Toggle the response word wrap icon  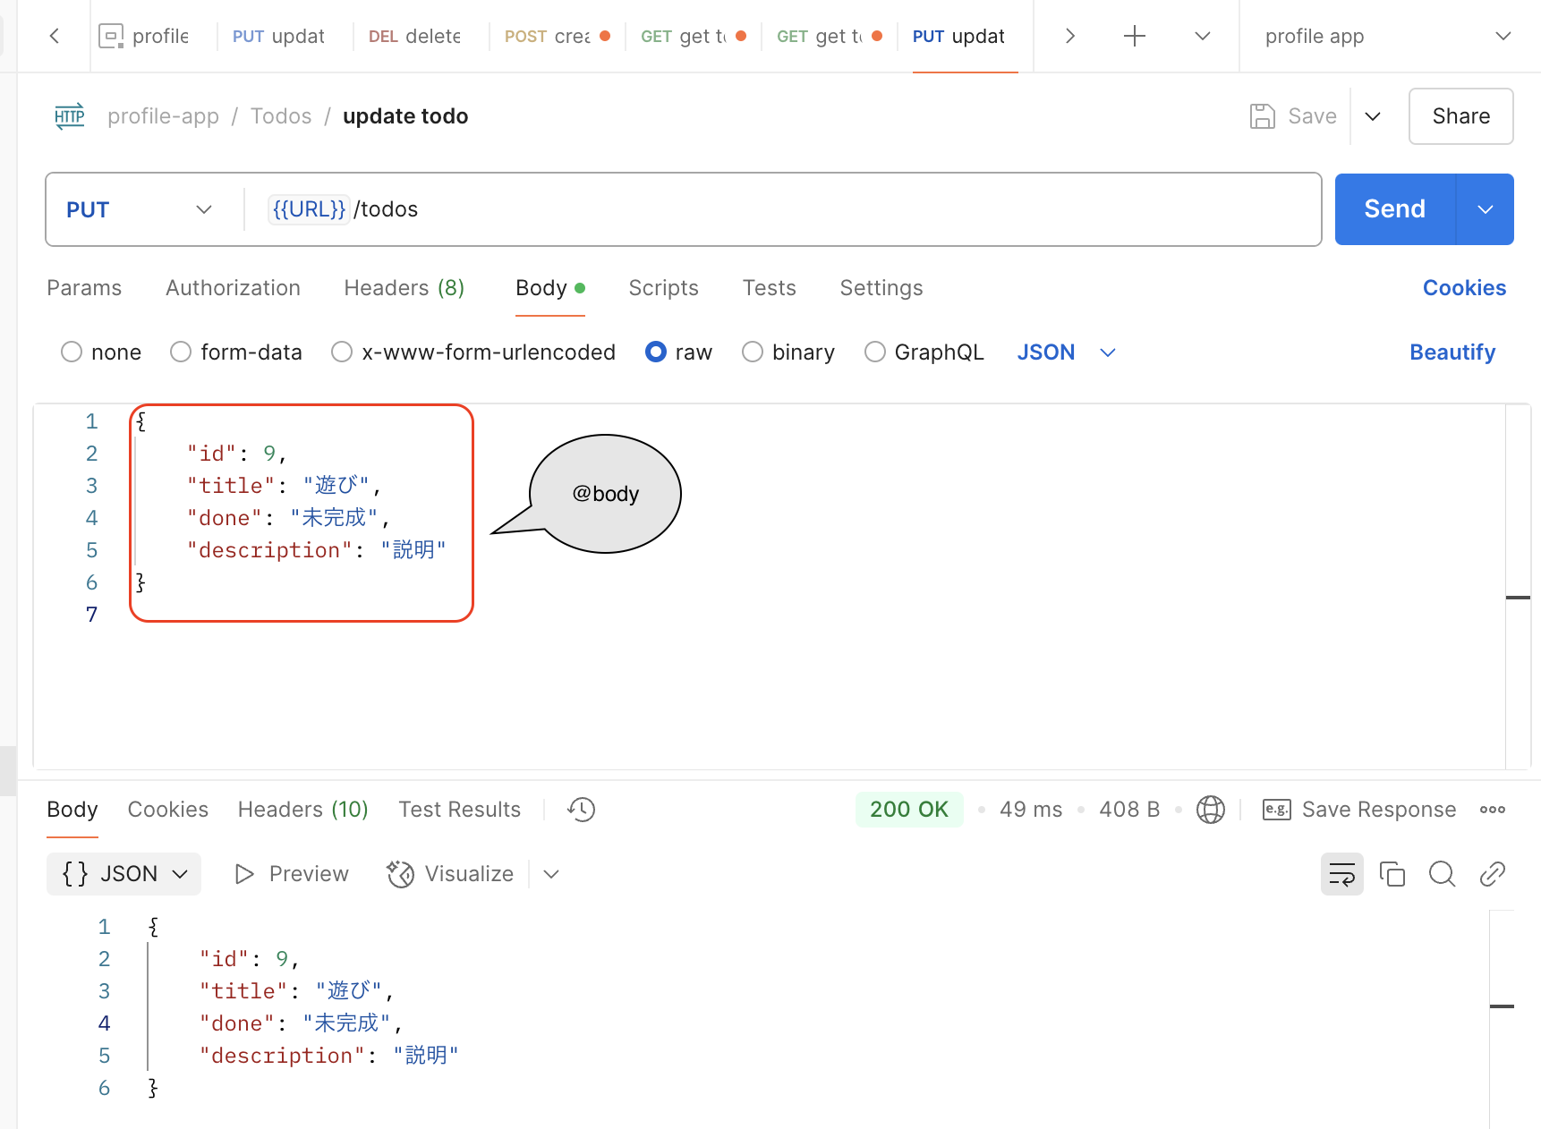(1341, 874)
